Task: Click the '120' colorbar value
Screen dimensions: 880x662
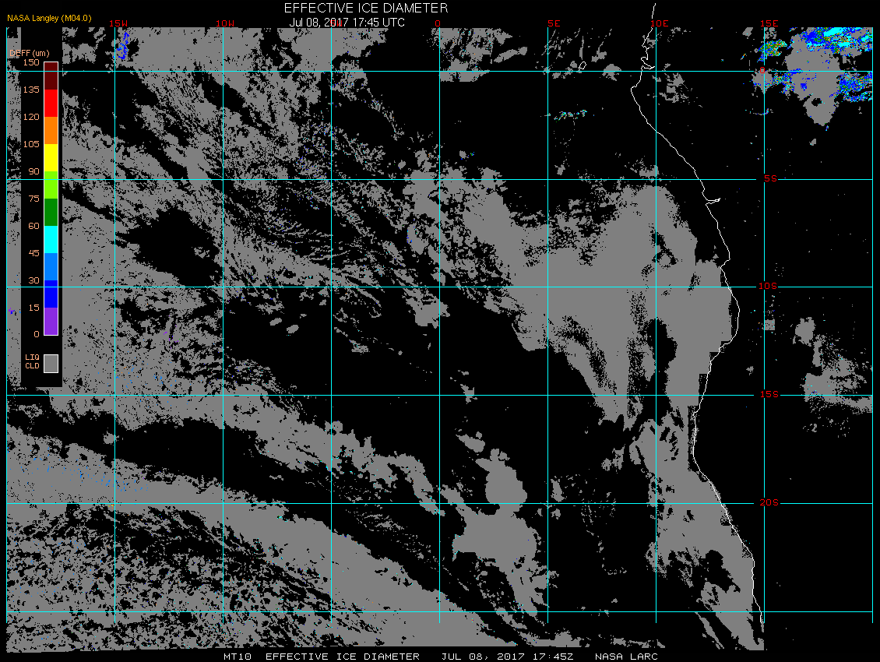Action: pos(31,117)
